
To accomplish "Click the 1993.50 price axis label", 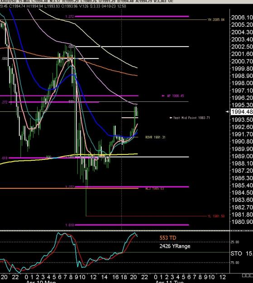I will (x=242, y=120).
